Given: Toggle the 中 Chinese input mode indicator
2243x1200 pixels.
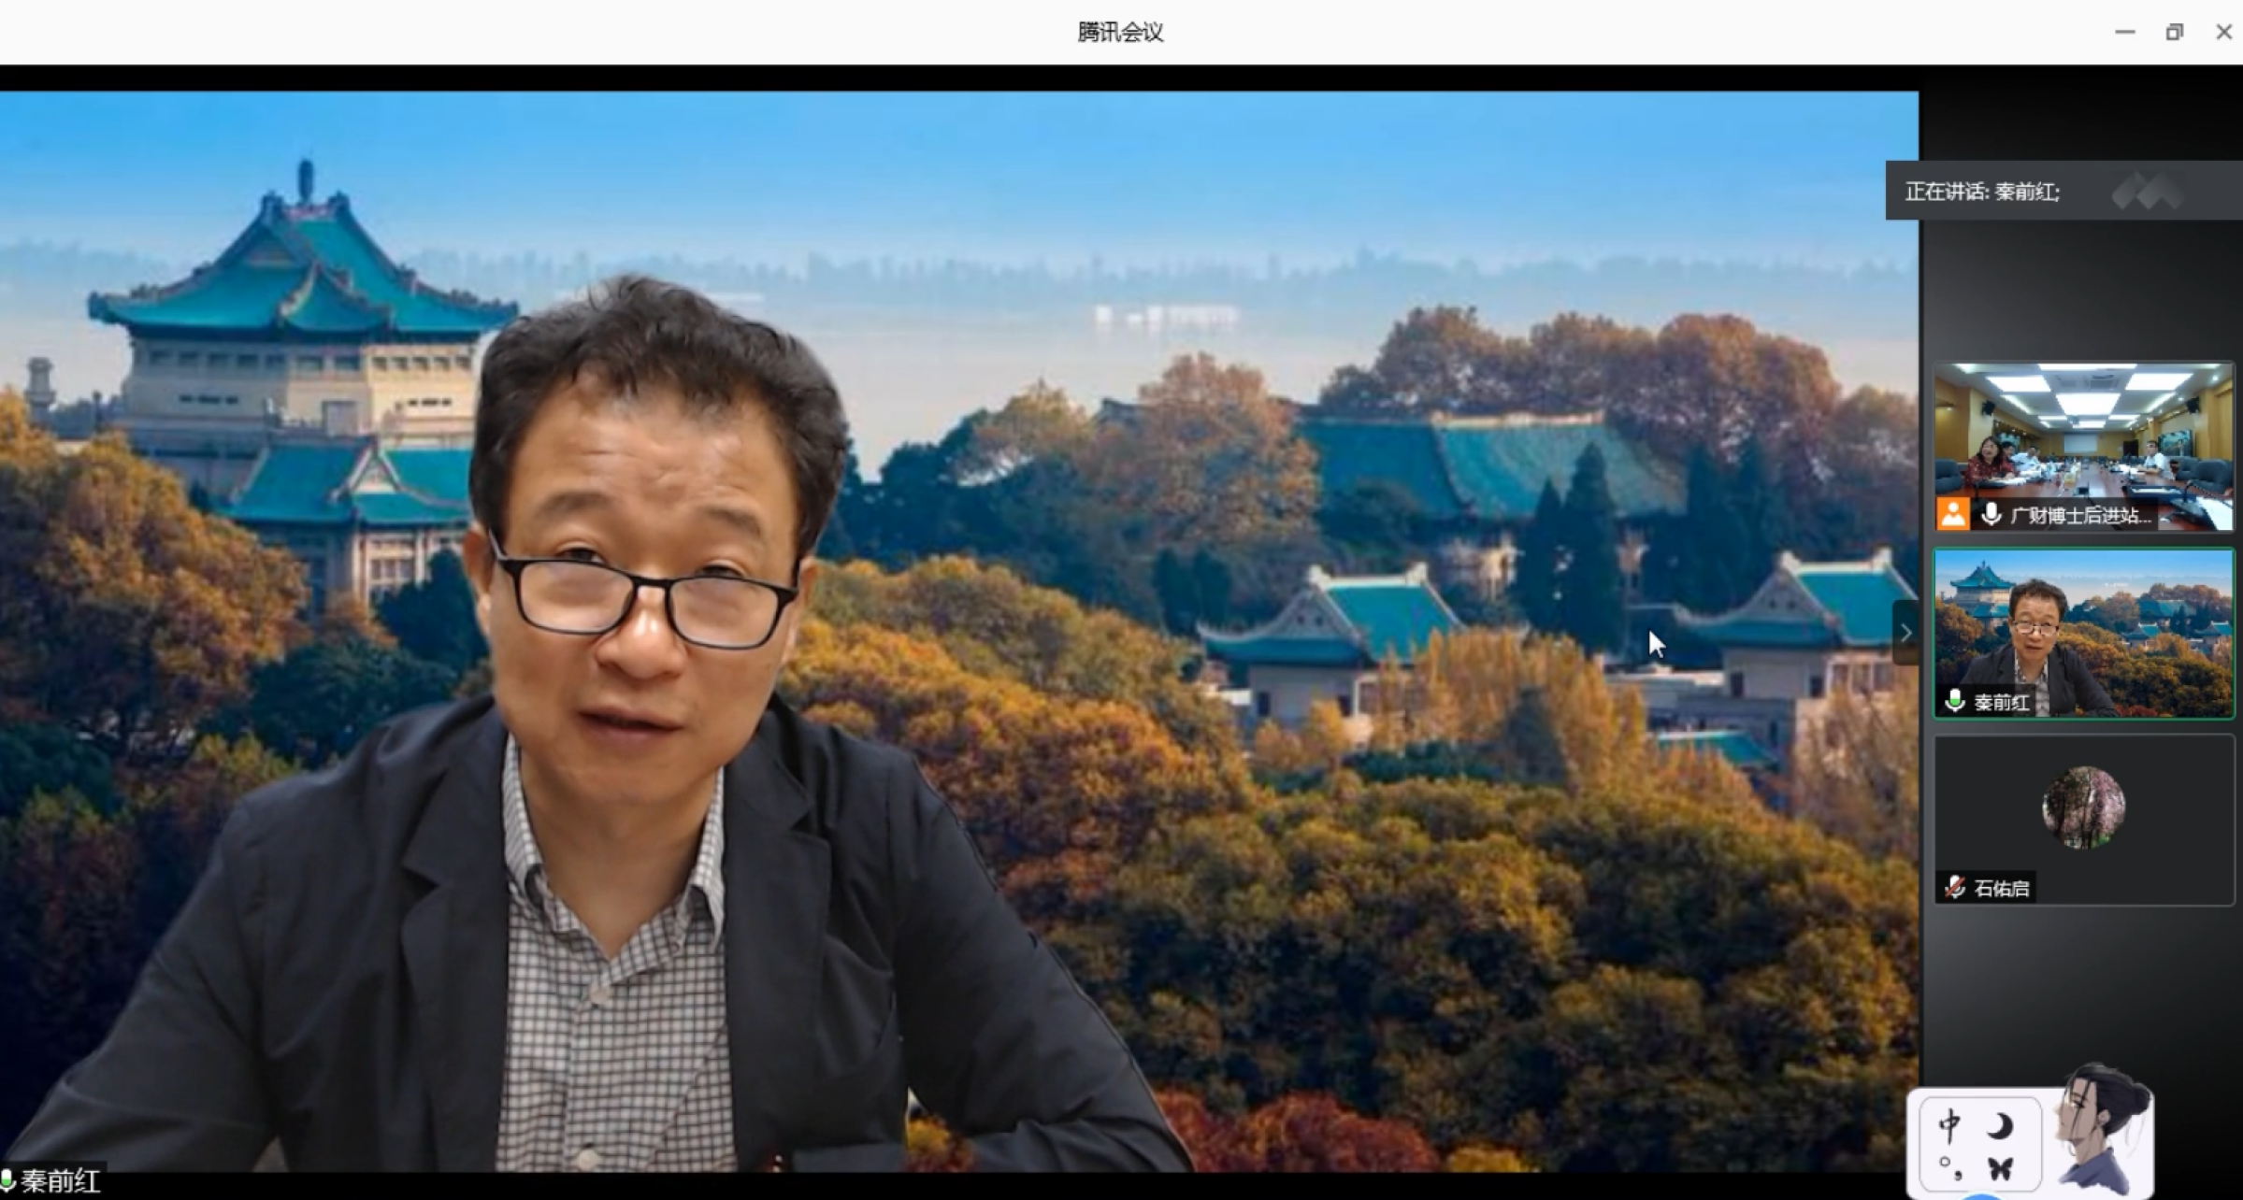Looking at the screenshot, I should [x=1949, y=1126].
